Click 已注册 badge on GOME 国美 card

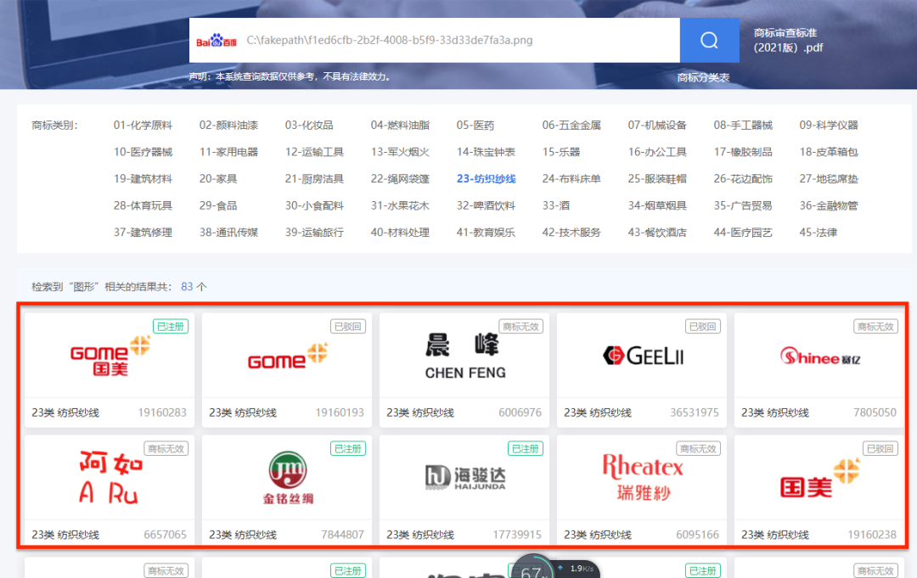pos(171,327)
